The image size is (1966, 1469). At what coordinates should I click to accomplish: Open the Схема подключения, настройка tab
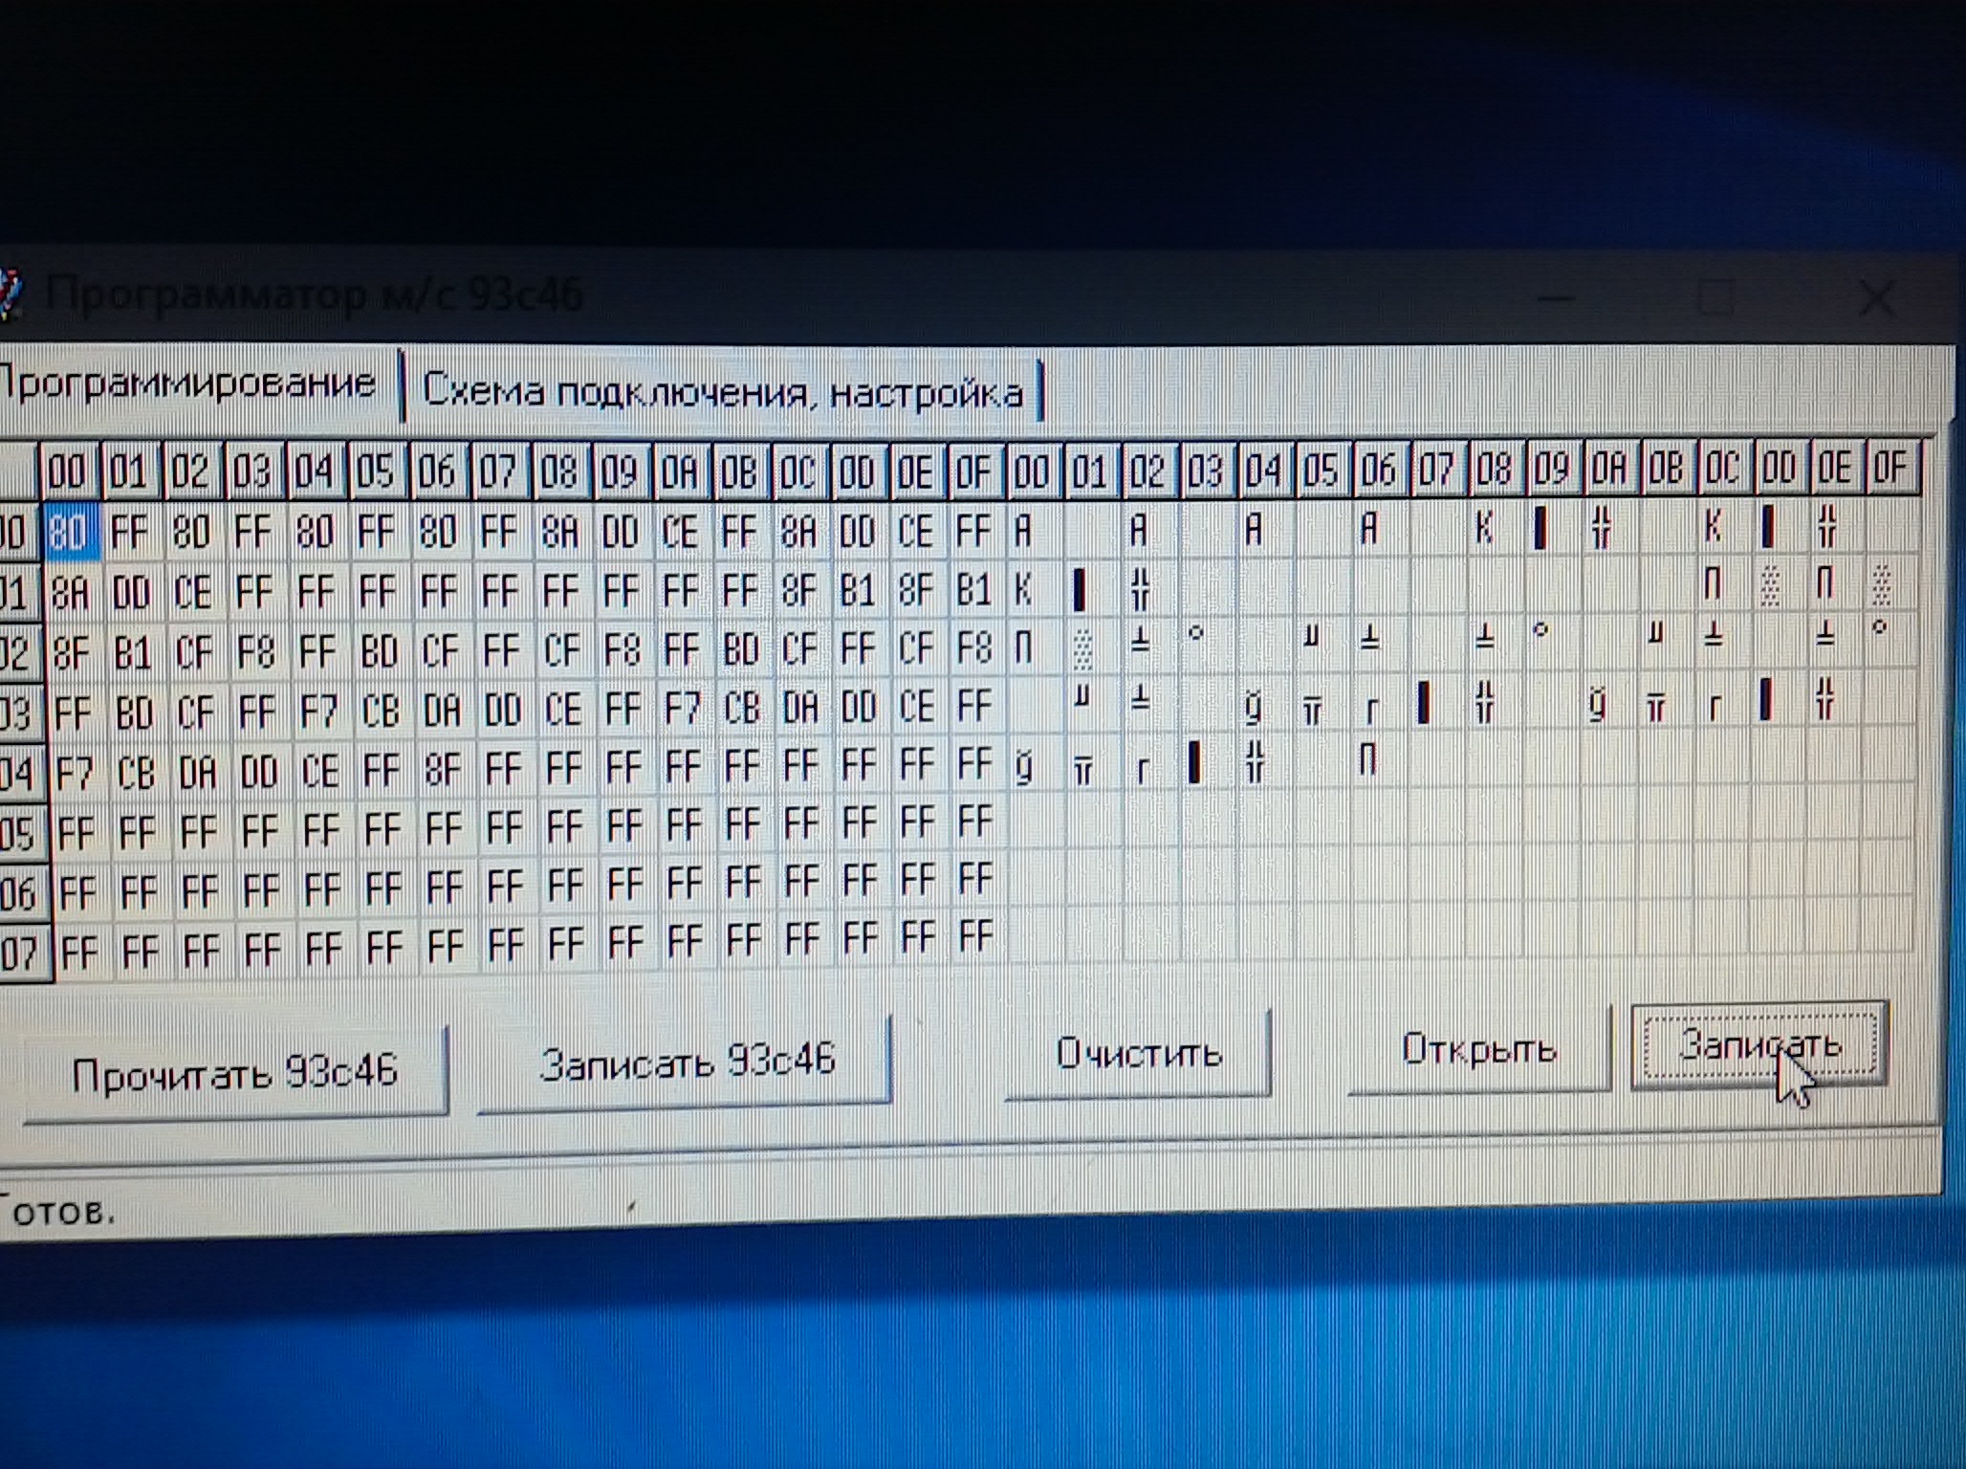(722, 392)
